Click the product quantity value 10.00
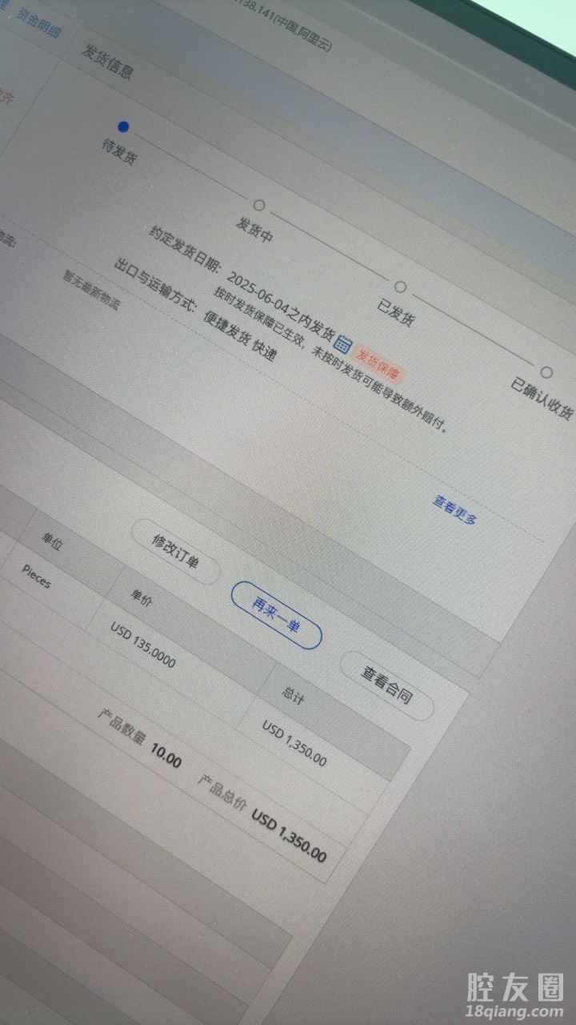The width and height of the screenshot is (576, 1025). 166,757
